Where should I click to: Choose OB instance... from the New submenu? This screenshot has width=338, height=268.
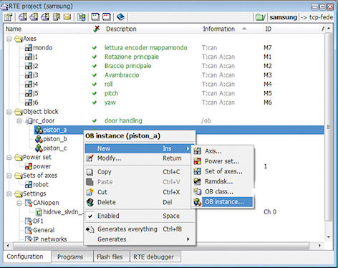(223, 202)
